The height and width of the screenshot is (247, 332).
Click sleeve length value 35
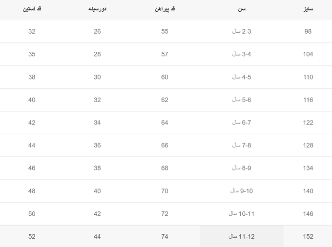coord(32,54)
